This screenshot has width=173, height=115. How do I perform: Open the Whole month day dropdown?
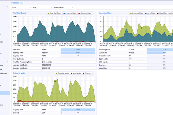(63, 7)
